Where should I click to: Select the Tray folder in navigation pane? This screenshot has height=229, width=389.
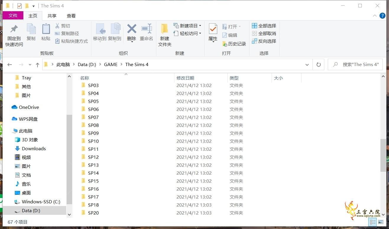point(23,78)
